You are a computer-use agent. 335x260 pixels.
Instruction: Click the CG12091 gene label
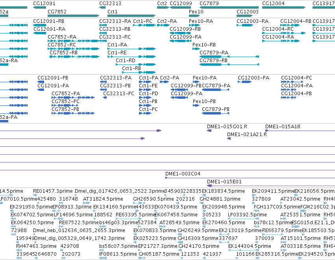click(44, 4)
